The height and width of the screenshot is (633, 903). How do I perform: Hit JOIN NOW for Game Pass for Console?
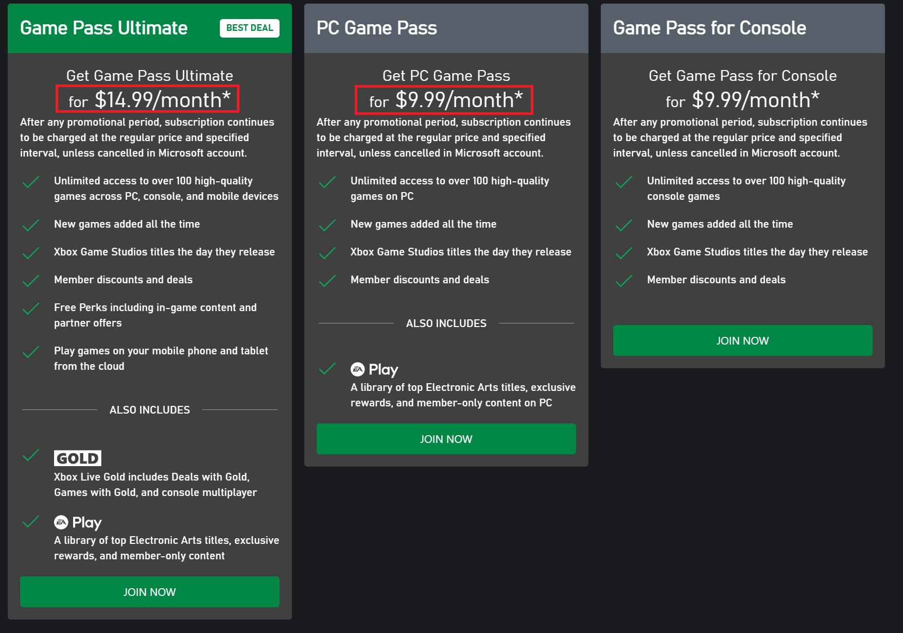[x=742, y=340]
